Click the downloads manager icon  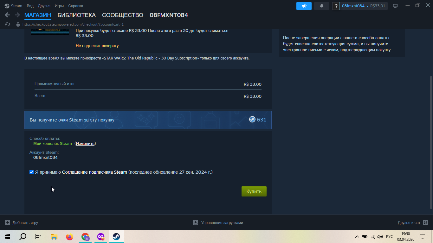196,223
